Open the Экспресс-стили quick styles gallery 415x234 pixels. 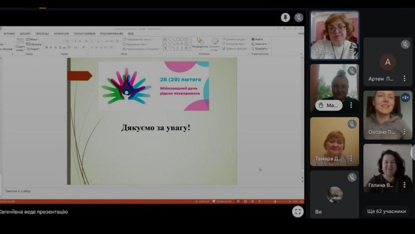[214, 44]
